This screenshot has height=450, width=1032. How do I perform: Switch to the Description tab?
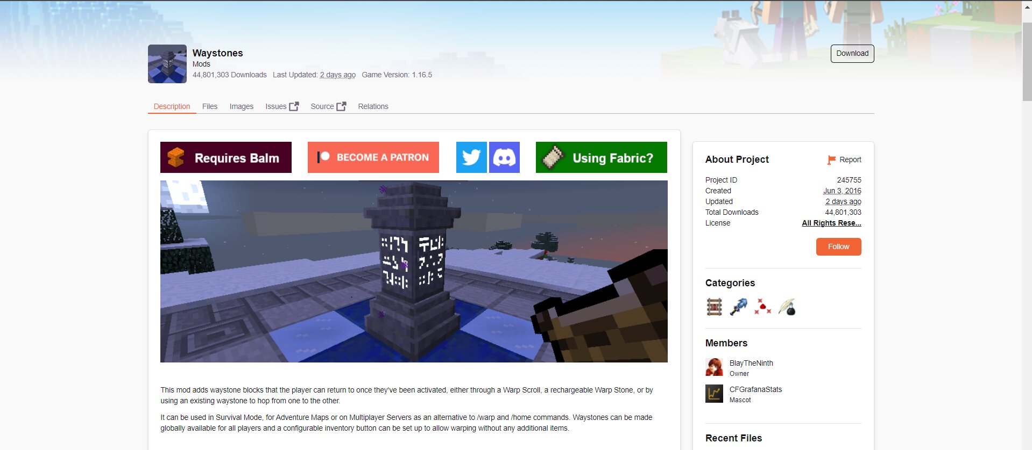point(172,106)
